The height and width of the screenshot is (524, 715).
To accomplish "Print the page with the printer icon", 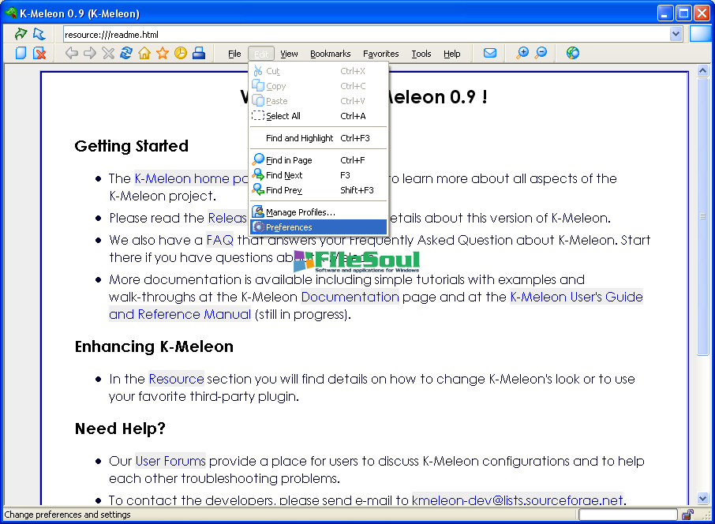I will click(199, 54).
